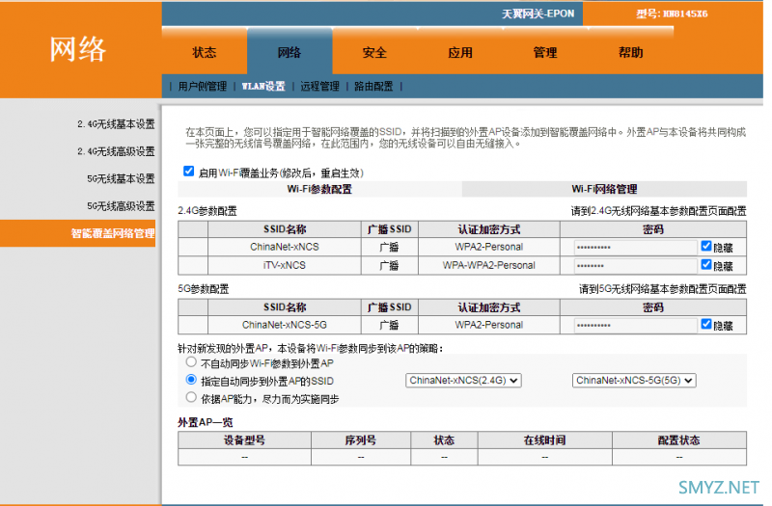Click password field for iTV-xNCS
This screenshot has width=772, height=506.
click(x=636, y=266)
